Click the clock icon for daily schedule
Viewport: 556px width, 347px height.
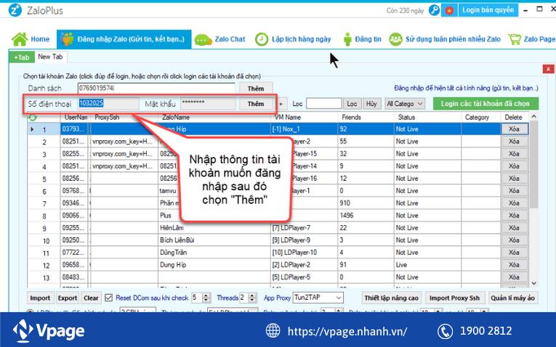point(262,39)
